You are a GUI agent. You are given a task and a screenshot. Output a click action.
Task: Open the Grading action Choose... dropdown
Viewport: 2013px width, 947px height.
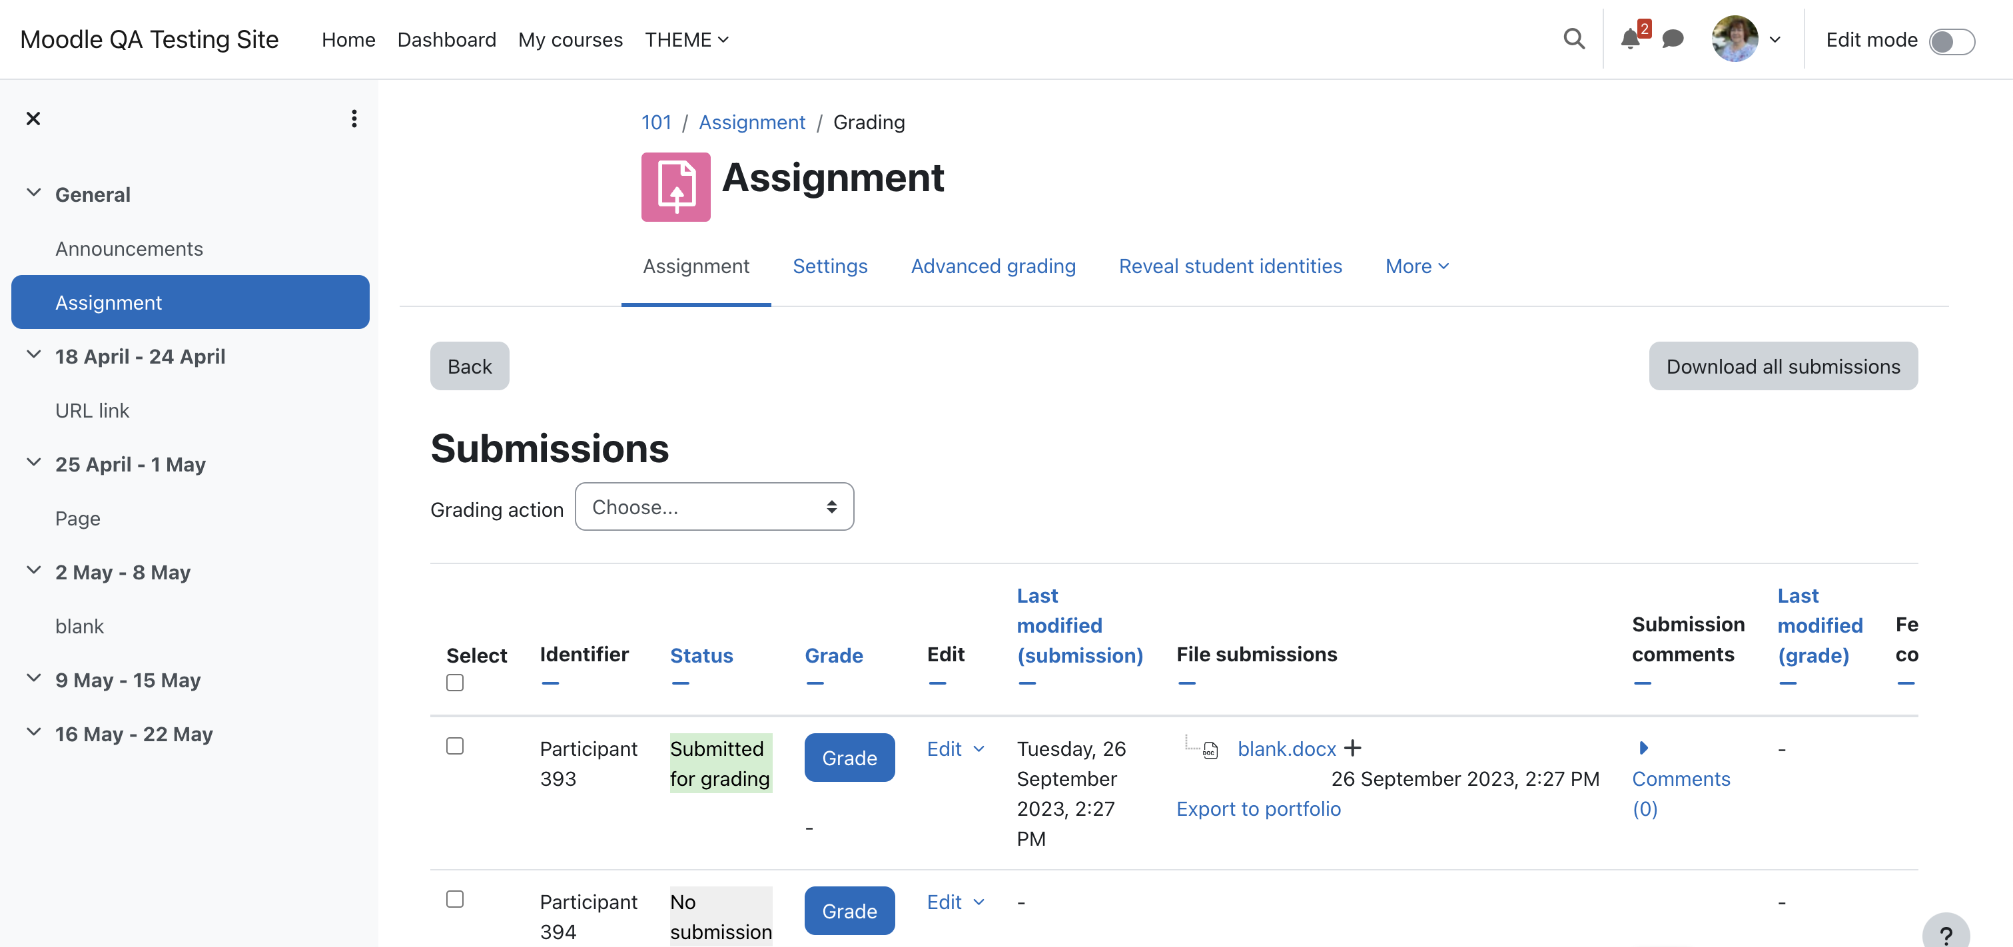[x=714, y=507]
